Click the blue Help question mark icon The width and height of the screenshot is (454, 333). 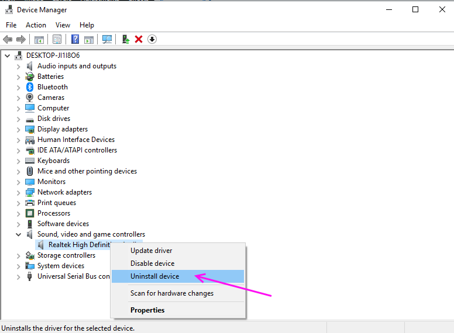[75, 39]
